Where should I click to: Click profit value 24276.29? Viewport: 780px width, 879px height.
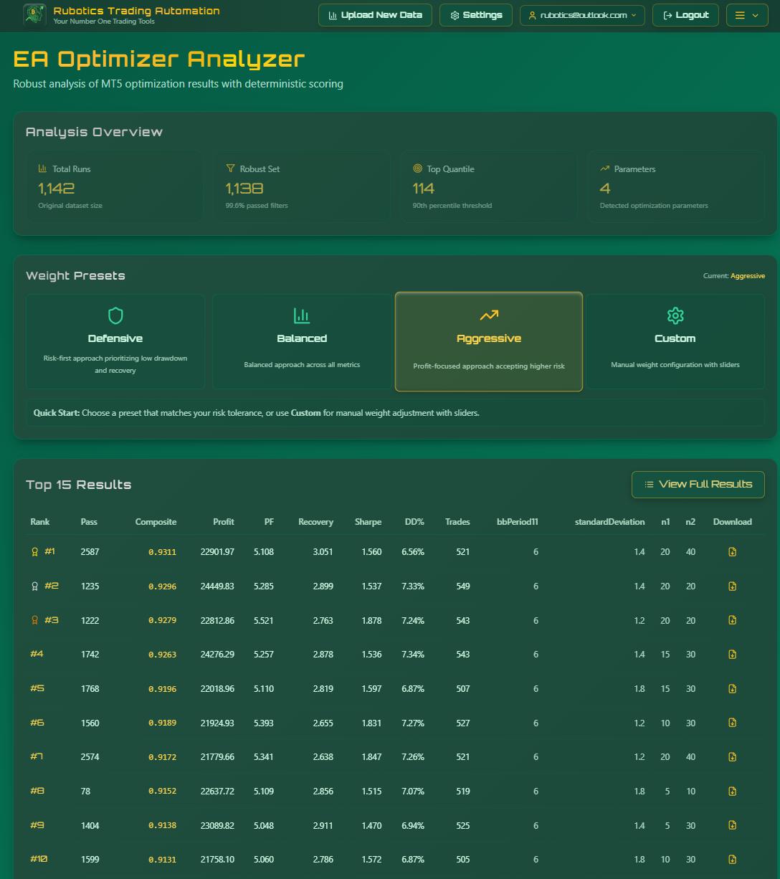[217, 655]
